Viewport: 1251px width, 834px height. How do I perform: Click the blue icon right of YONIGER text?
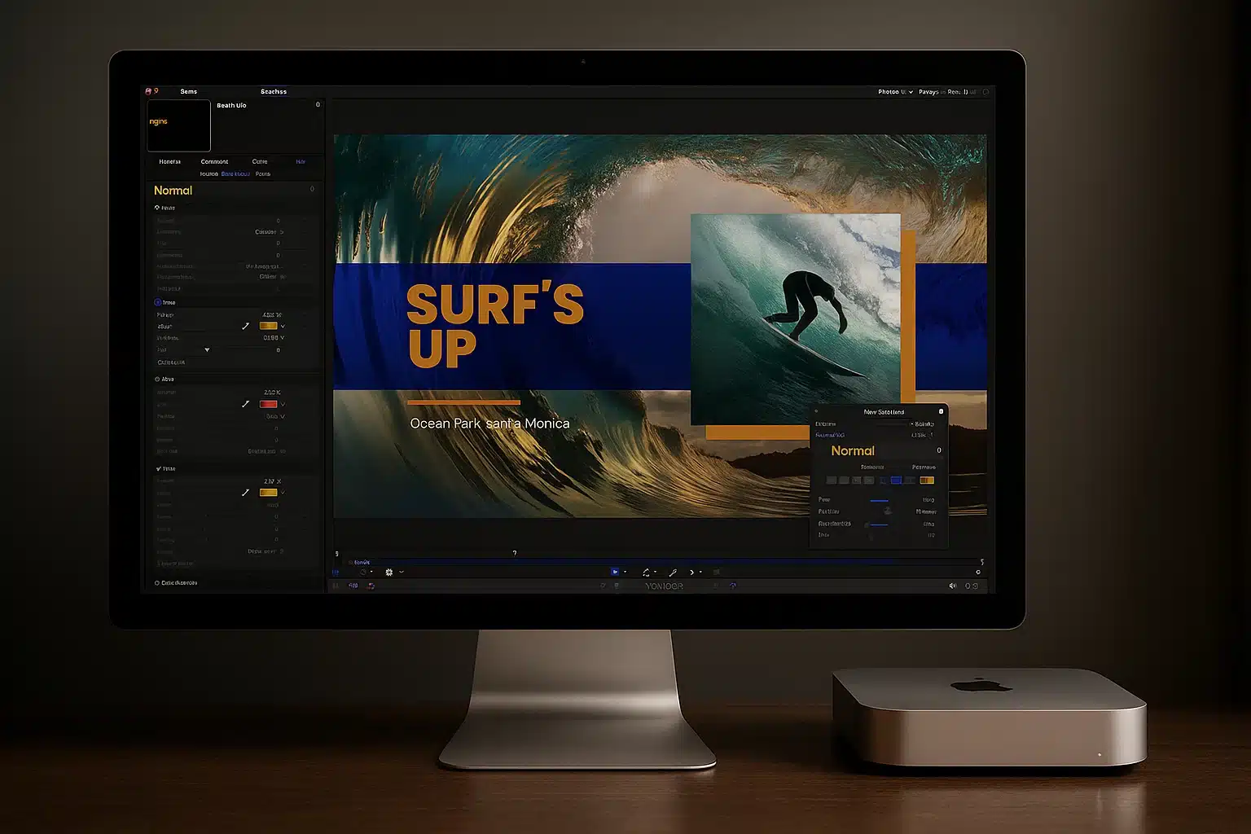pos(732,586)
